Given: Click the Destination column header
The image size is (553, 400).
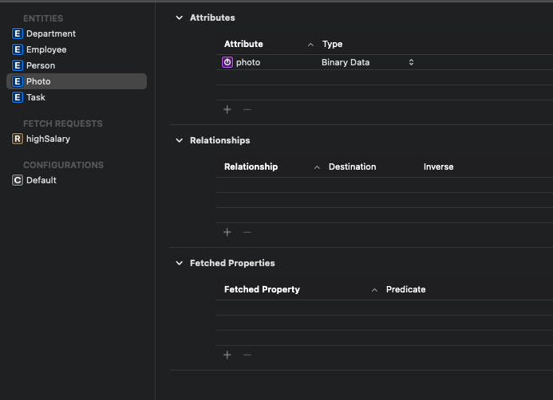Looking at the screenshot, I should tap(352, 167).
